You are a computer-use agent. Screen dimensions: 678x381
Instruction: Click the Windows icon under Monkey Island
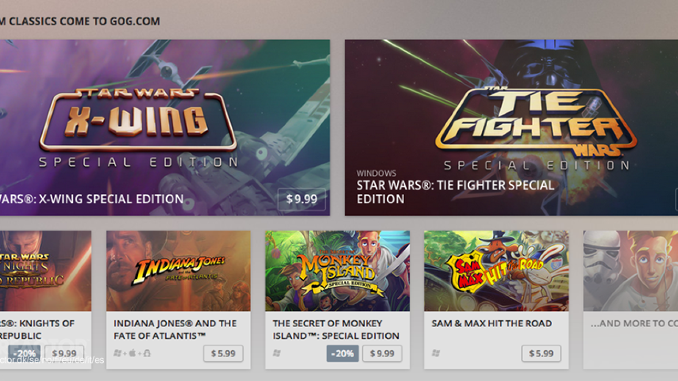[277, 353]
